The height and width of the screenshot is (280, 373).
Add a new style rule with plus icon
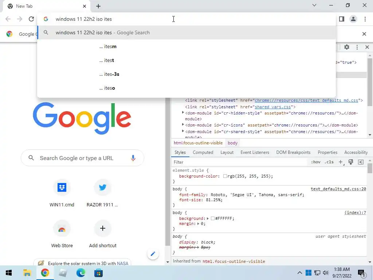341,162
